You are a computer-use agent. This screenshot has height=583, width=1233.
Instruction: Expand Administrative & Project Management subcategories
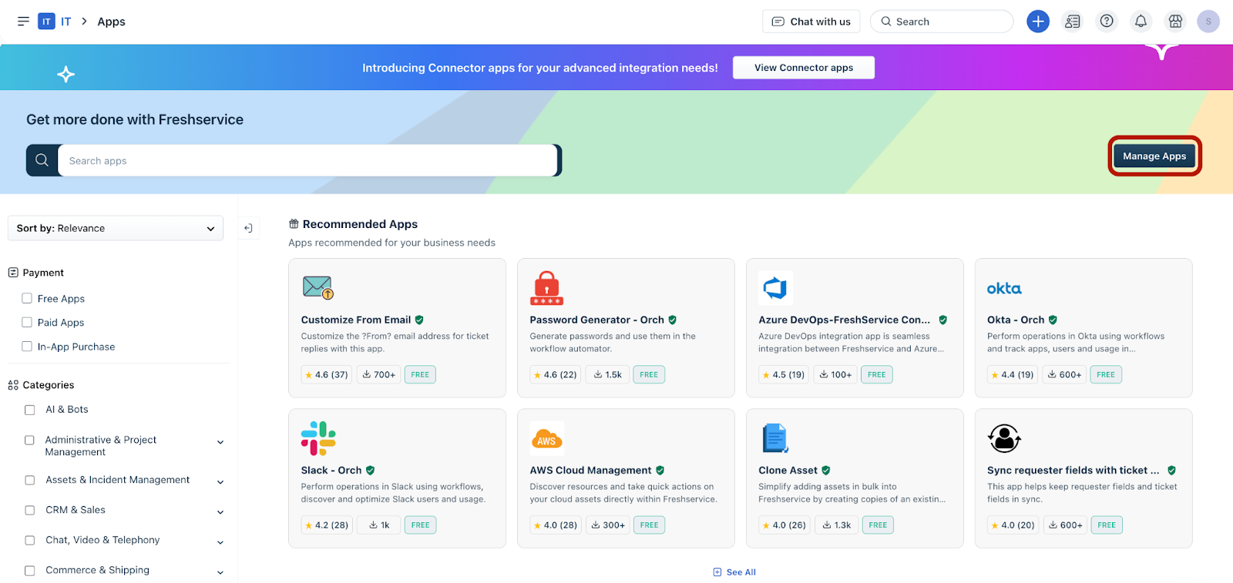tap(220, 442)
